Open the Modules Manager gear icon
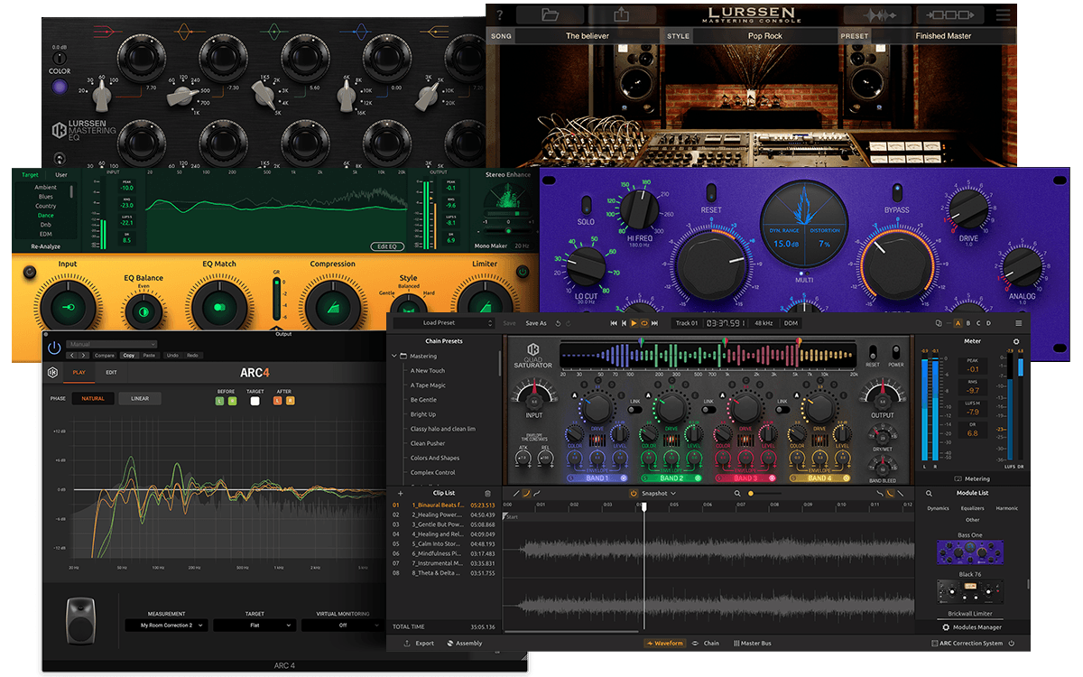This screenshot has height=677, width=1083. point(946,627)
